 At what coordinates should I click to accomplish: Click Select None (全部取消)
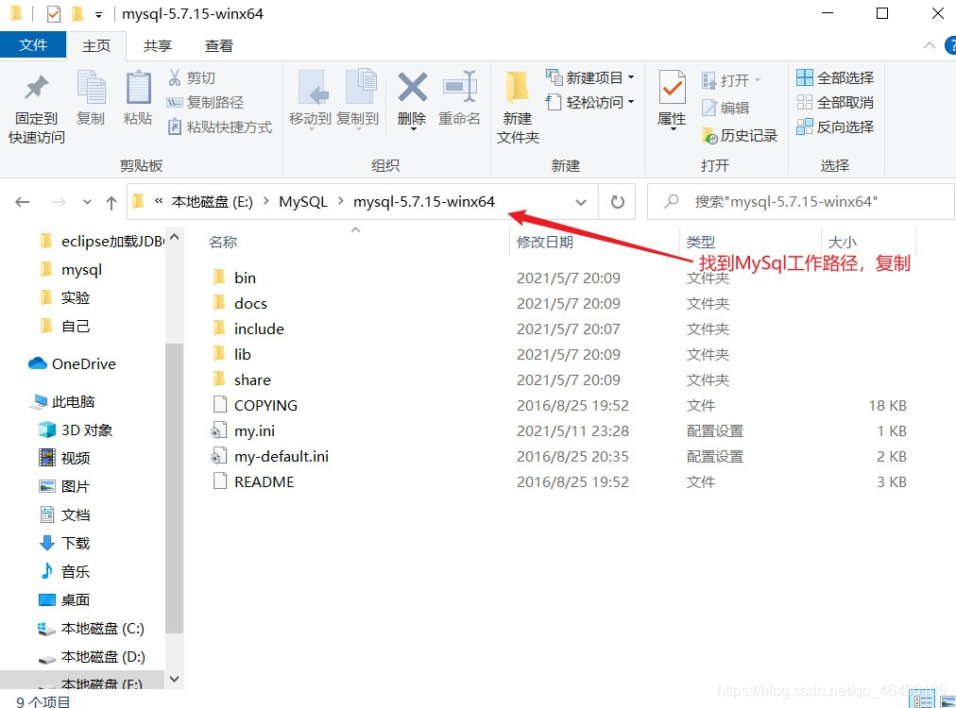[x=835, y=102]
